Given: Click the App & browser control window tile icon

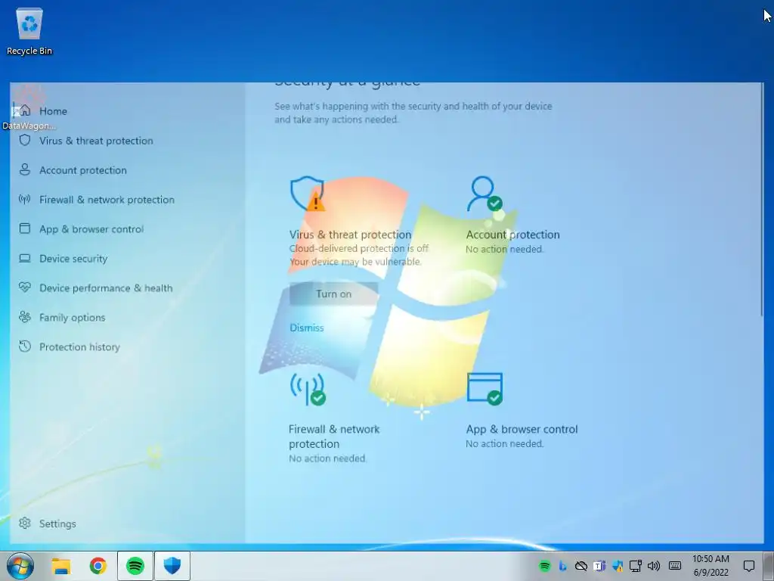Looking at the screenshot, I should coord(485,389).
